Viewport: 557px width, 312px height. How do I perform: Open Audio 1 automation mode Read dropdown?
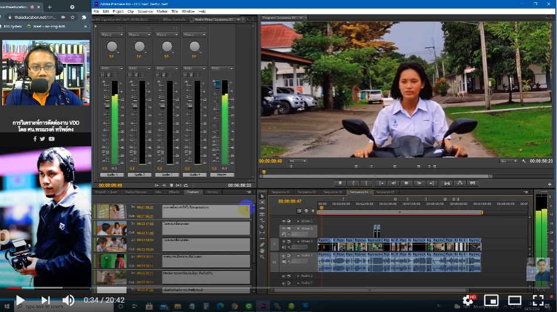(112, 68)
